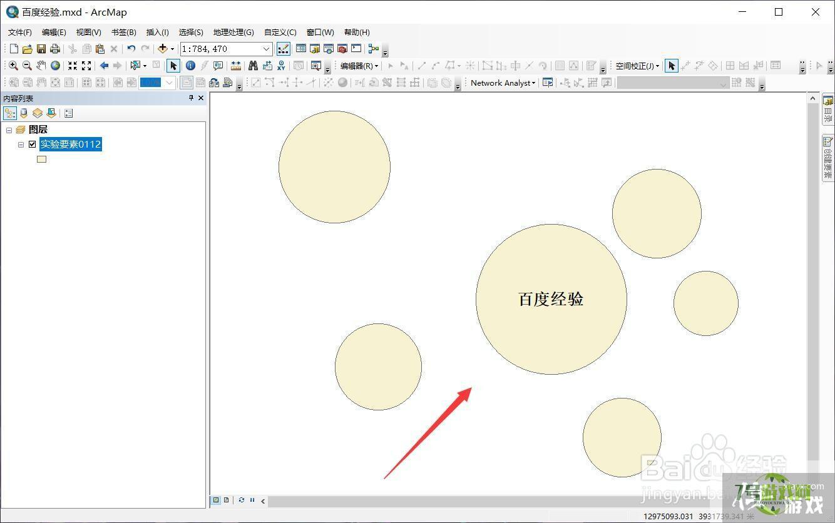Pin the 内容列表 panel
Viewport: 835px width, 523px height.
click(x=192, y=98)
